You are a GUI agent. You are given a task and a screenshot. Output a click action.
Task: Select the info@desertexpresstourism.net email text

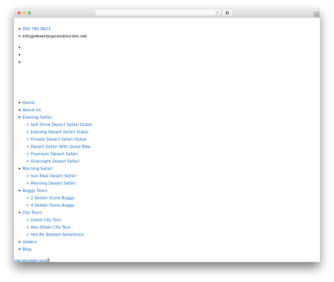tap(55, 36)
